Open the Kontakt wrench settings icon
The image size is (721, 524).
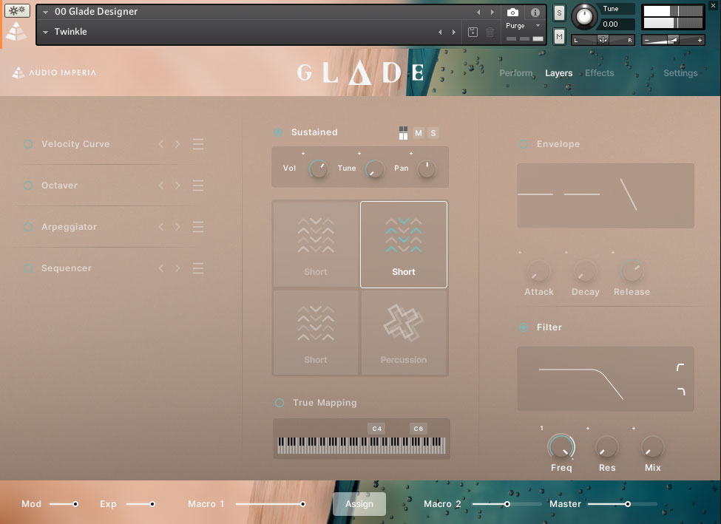coord(17,11)
